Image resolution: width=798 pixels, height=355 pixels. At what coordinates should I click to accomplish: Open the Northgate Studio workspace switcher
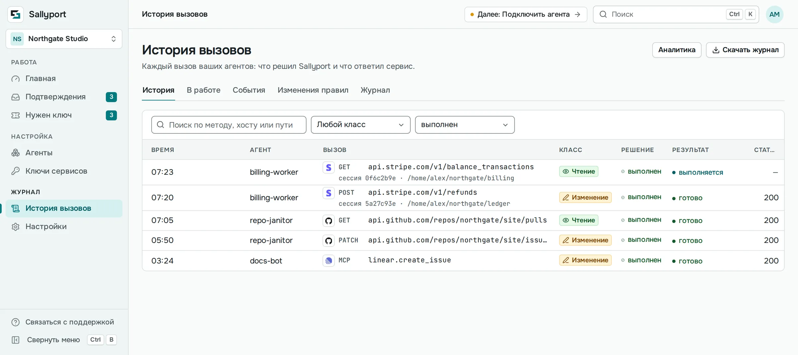64,39
